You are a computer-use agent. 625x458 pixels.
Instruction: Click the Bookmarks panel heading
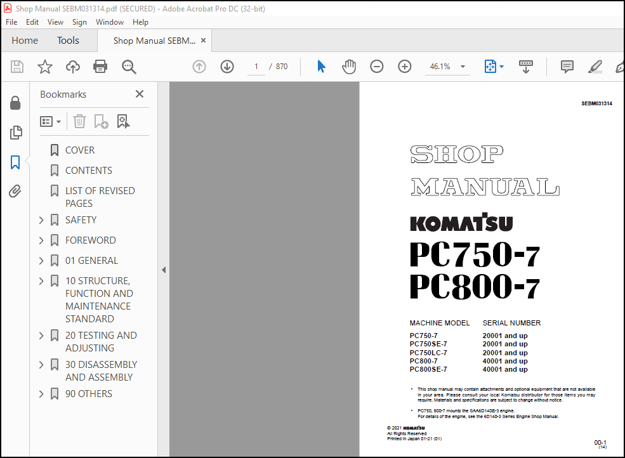click(x=63, y=95)
